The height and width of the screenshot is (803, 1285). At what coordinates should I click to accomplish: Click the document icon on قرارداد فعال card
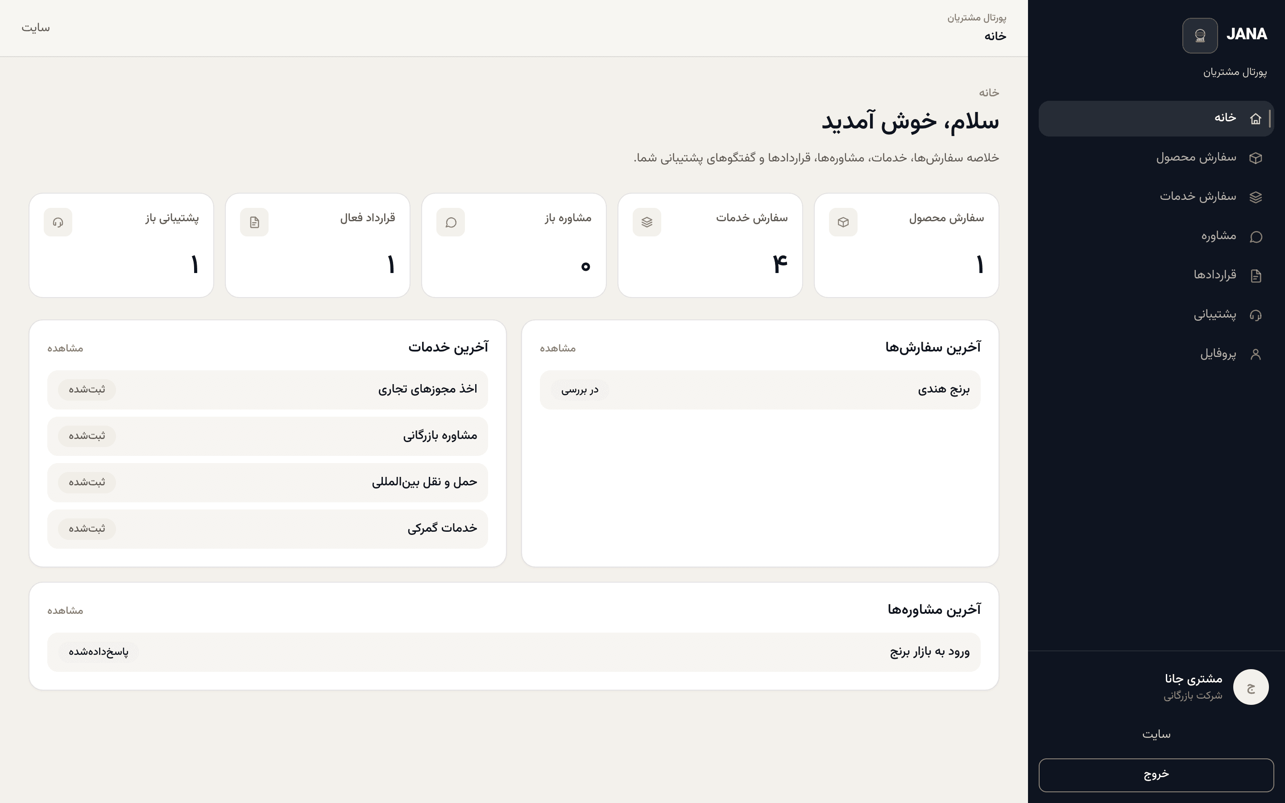point(254,222)
